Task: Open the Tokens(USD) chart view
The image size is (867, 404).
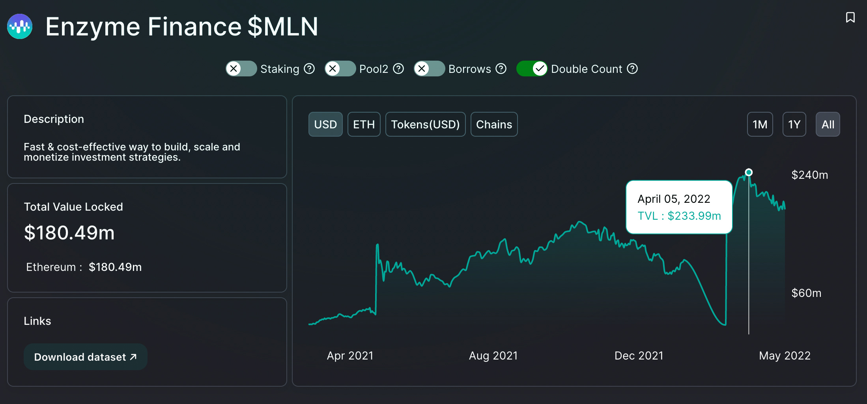Action: [425, 124]
